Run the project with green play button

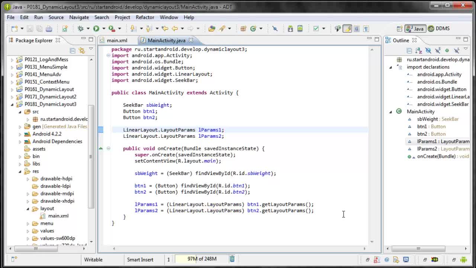tap(96, 29)
